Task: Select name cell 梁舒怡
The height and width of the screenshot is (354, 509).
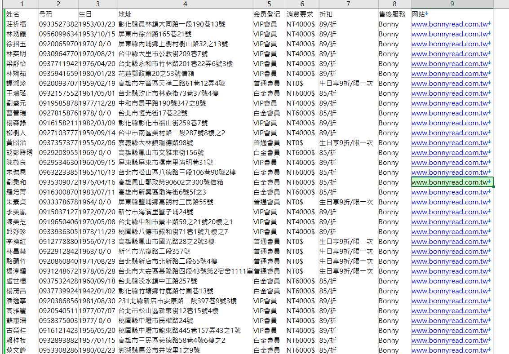Action: (x=22, y=64)
